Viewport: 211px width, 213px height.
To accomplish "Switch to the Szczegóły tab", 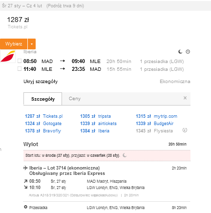I will 43,99.
